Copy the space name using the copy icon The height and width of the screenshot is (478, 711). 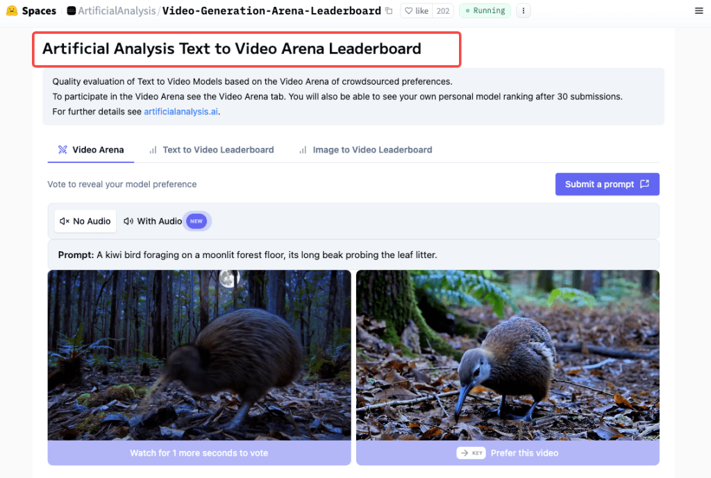[x=389, y=11]
